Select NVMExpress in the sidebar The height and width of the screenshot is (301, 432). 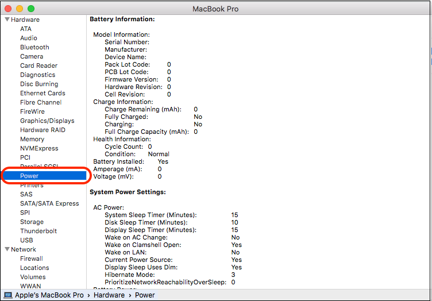tap(39, 148)
